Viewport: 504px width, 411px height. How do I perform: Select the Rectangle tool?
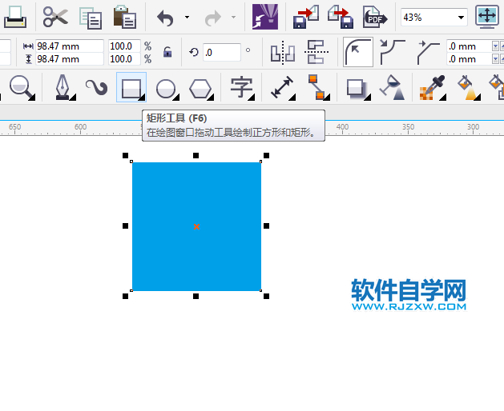coord(131,87)
